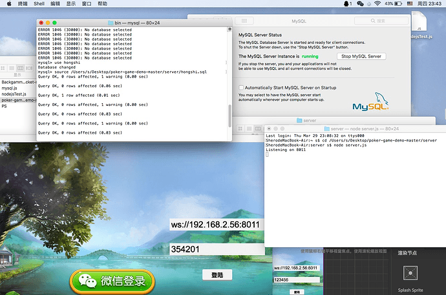Image resolution: width=446 pixels, height=295 pixels.
Task: Click the small ws://192.168.2.56:8011 field in editor preview
Action: click(297, 268)
